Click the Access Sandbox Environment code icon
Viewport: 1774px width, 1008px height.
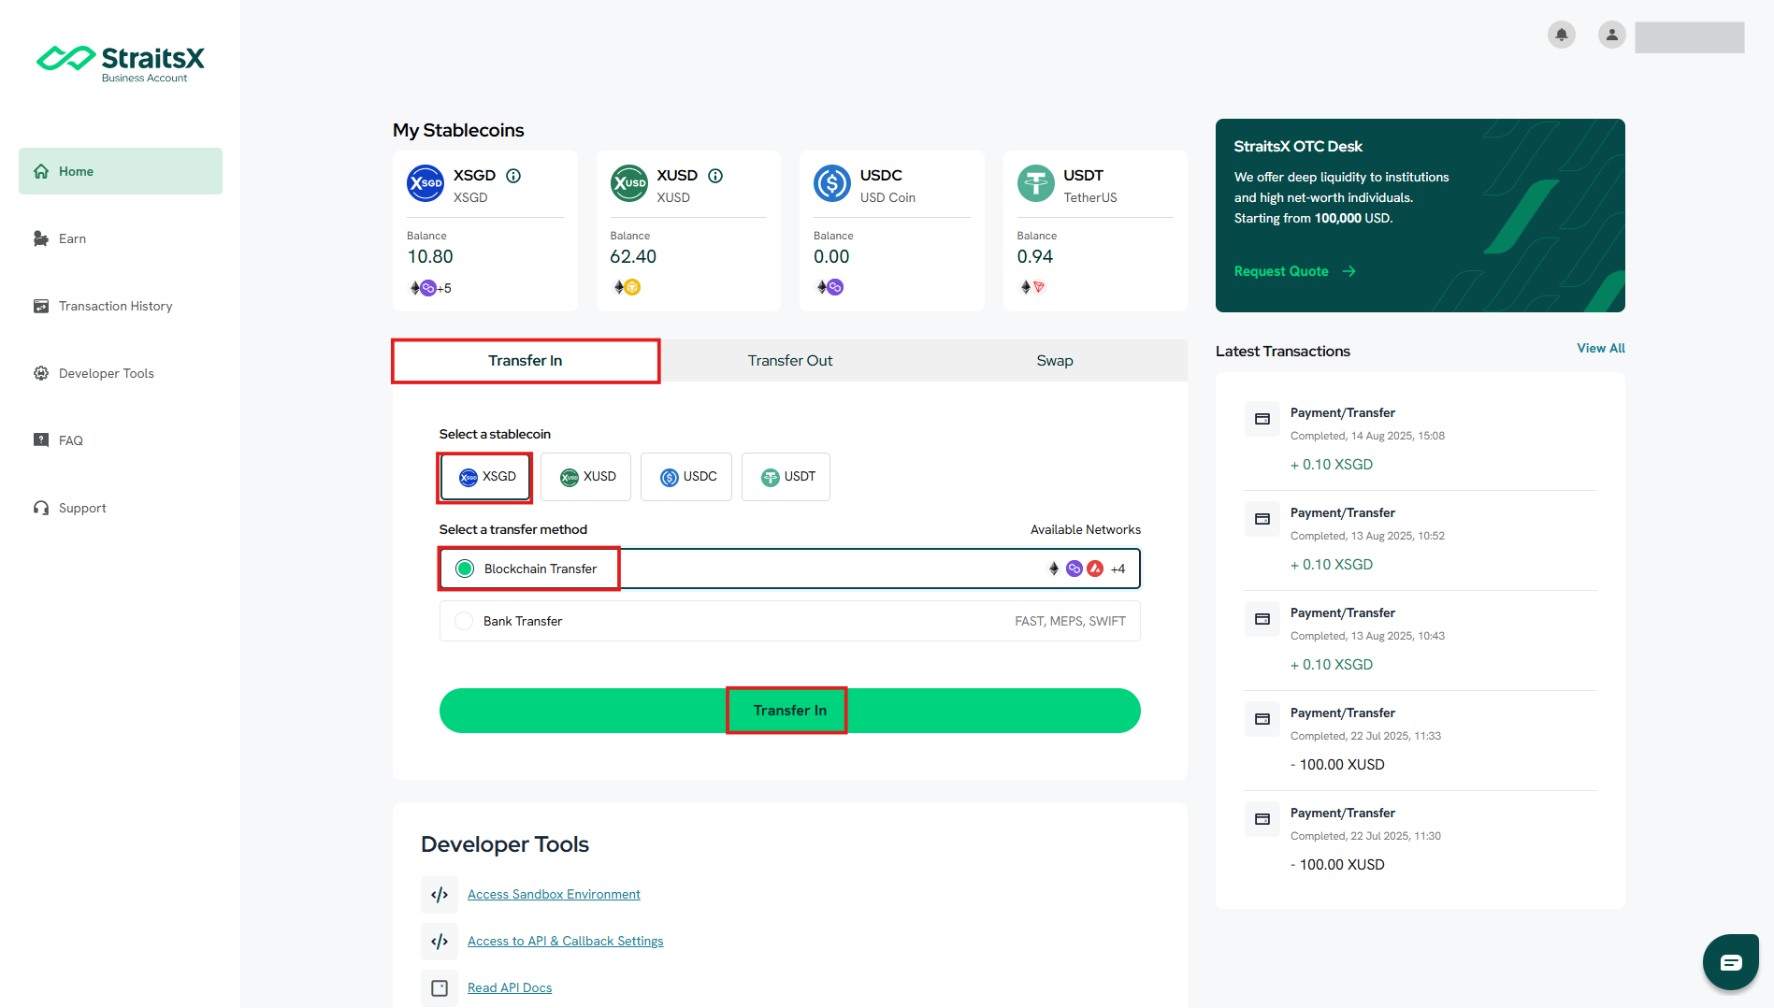(x=440, y=895)
